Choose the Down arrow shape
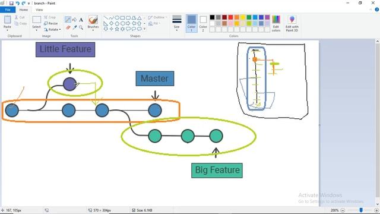The height and width of the screenshot is (214, 380). click(106, 29)
